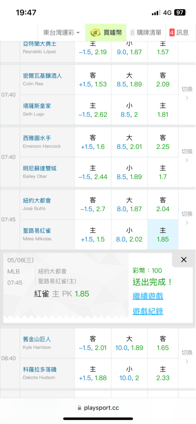Select 堪薩斯皇家 moneyline 1.81
196x424 pixels.
(x=163, y=110)
